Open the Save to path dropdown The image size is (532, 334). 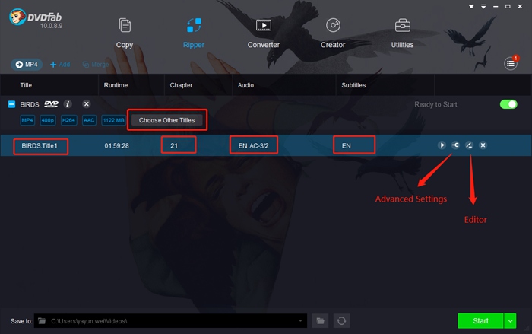302,321
